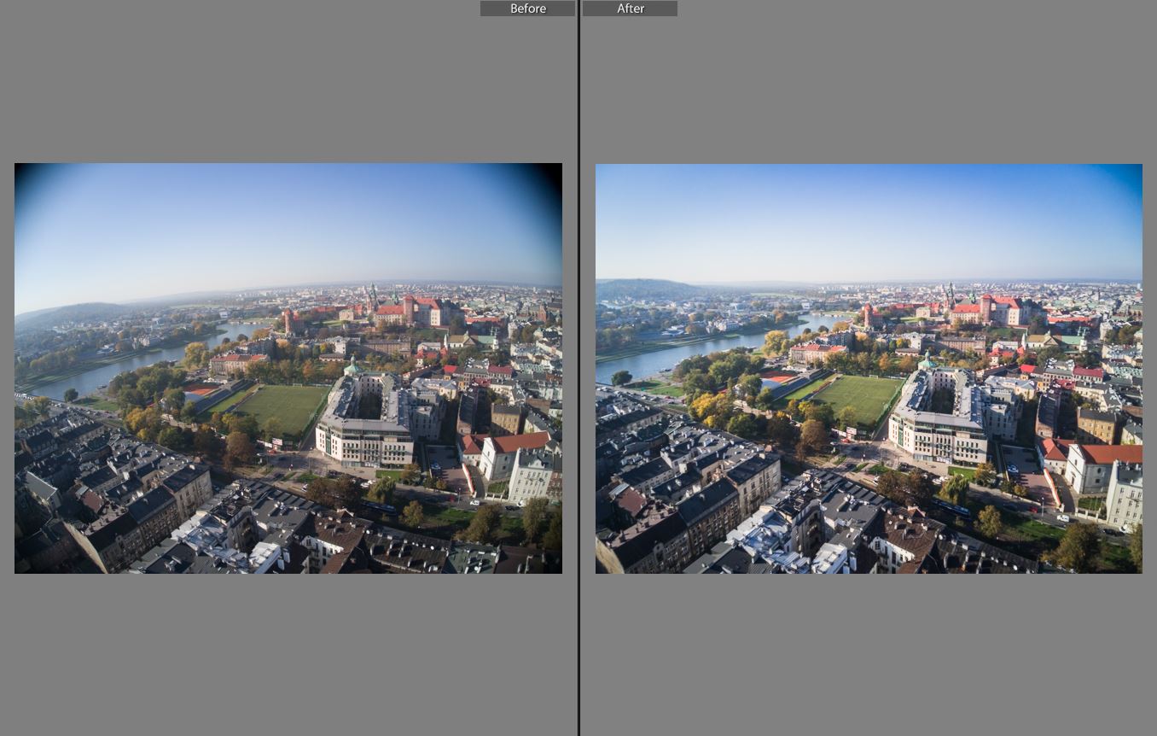The width and height of the screenshot is (1157, 736).
Task: Click the After label
Action: click(630, 9)
